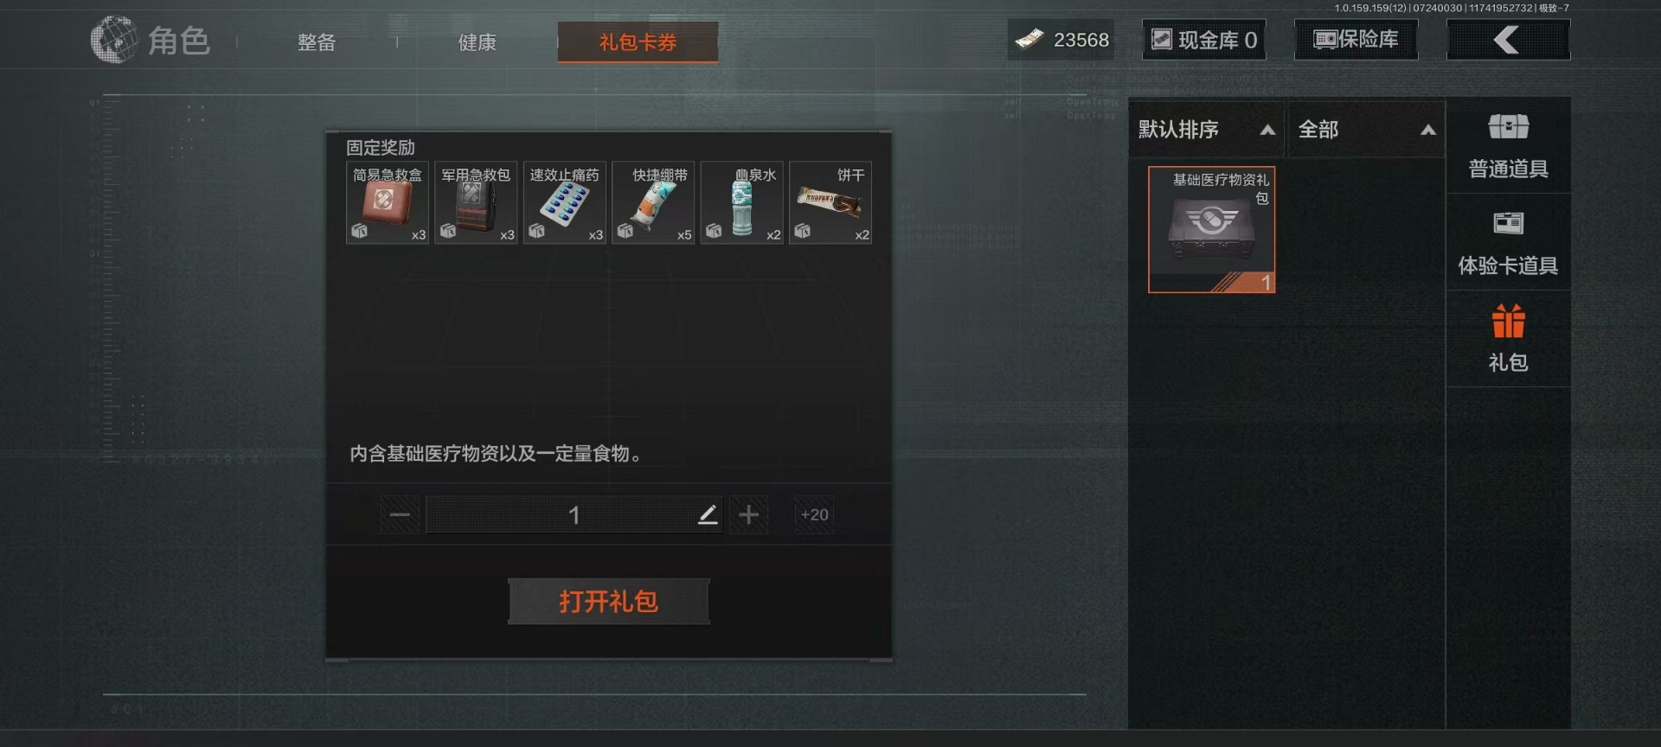Image resolution: width=1661 pixels, height=747 pixels.
Task: Click the back arrow button
Action: click(1508, 40)
